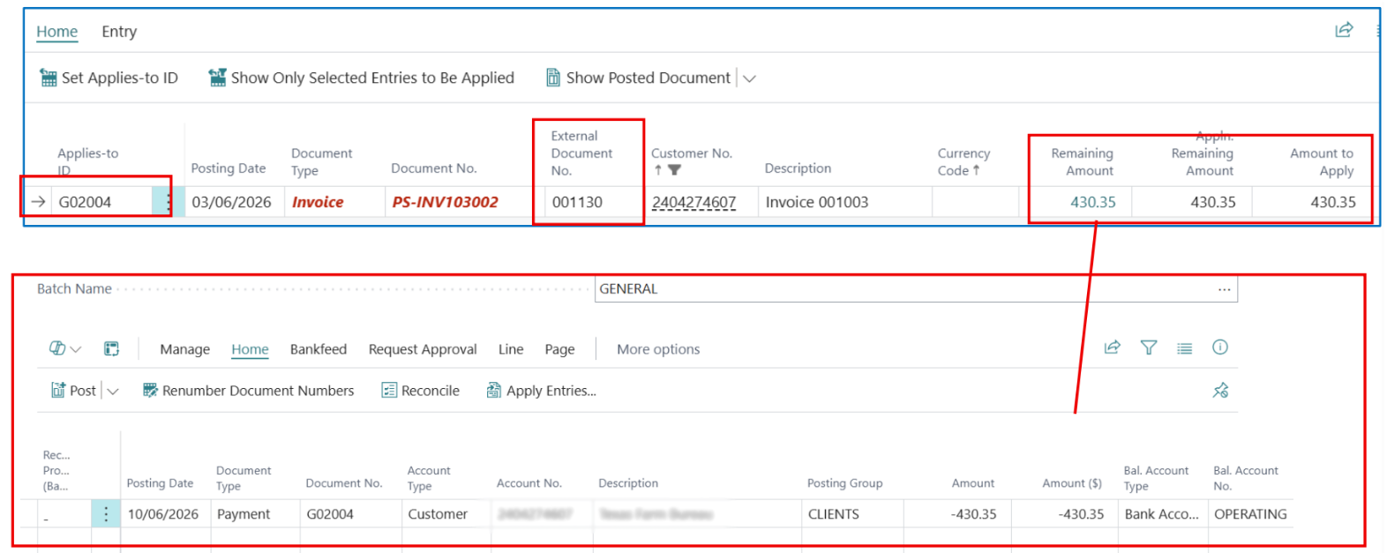
Task: Click the edit list icon beside Manage
Action: coord(111,348)
